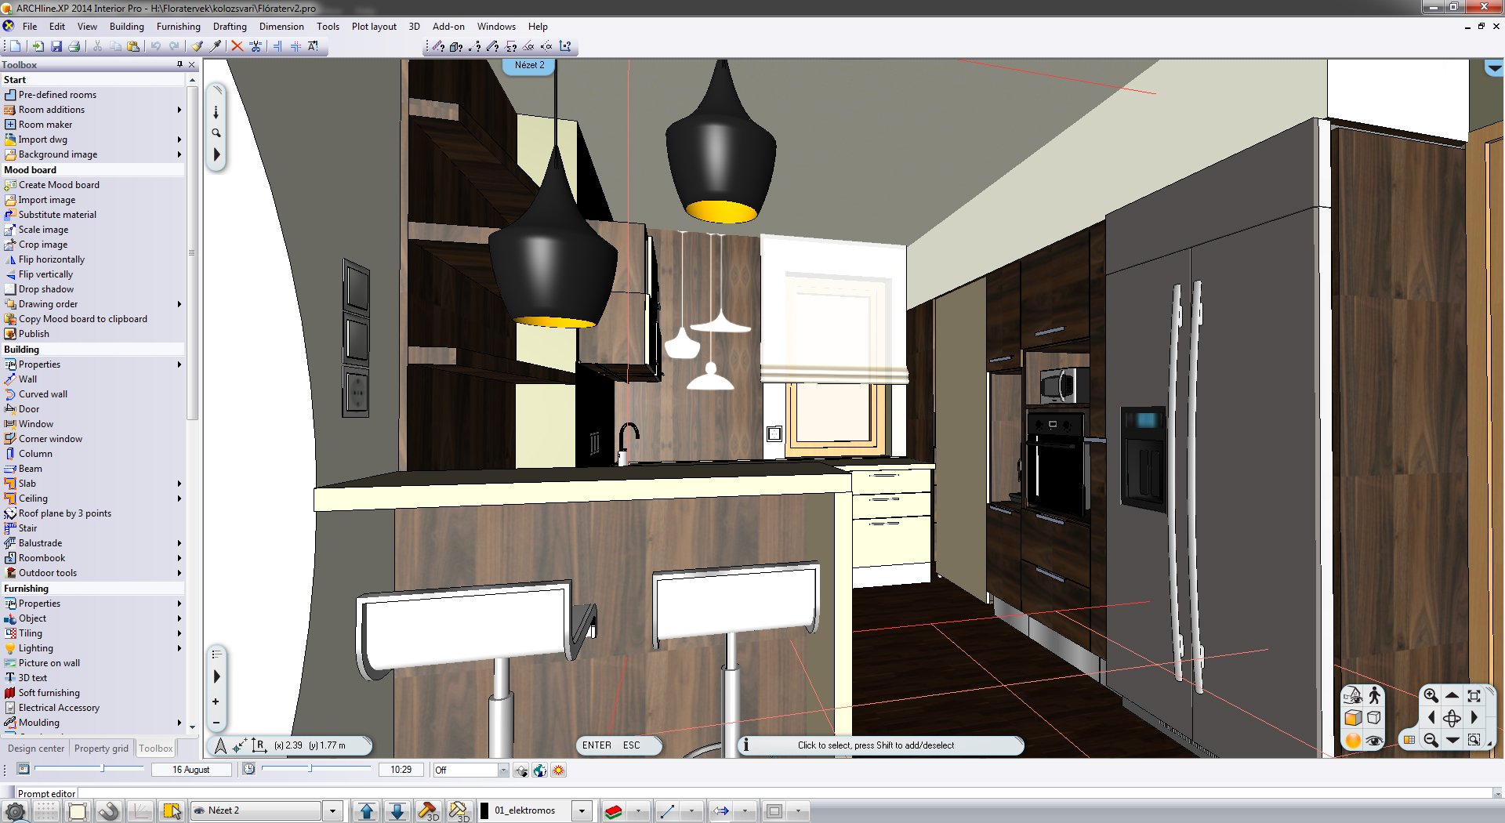Viewport: 1505px width, 823px height.
Task: Click the date slider next to 16 August
Action: click(102, 770)
